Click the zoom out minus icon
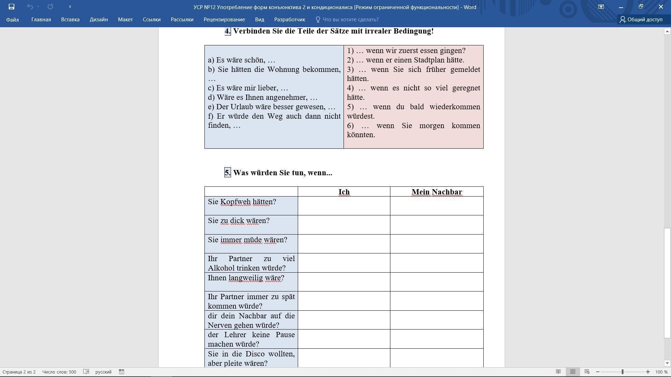The height and width of the screenshot is (377, 671). click(x=598, y=372)
